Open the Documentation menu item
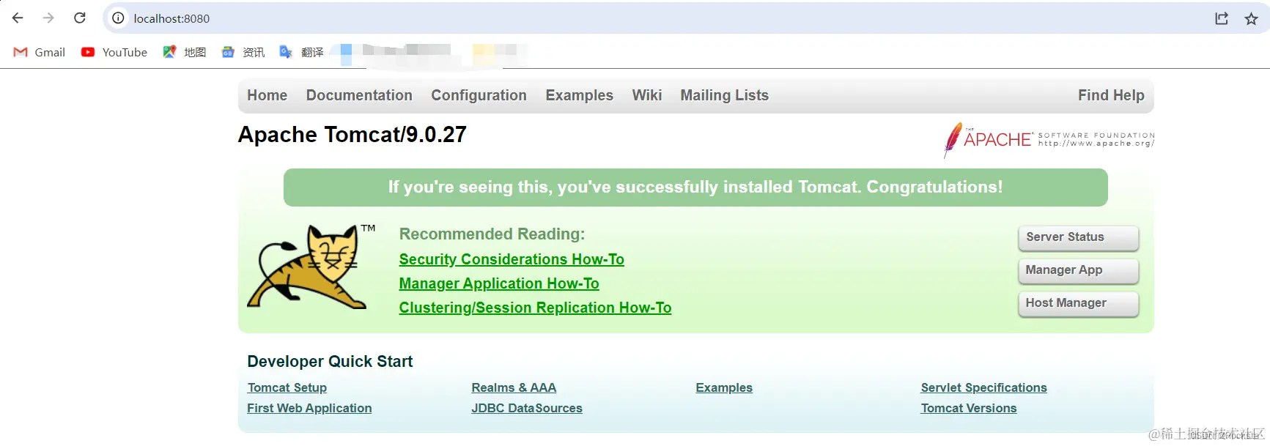The width and height of the screenshot is (1270, 446). tap(359, 95)
